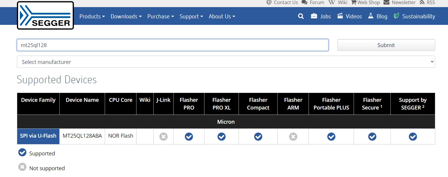
Task: Click the Flasher ARM column header
Action: pyautogui.click(x=293, y=104)
